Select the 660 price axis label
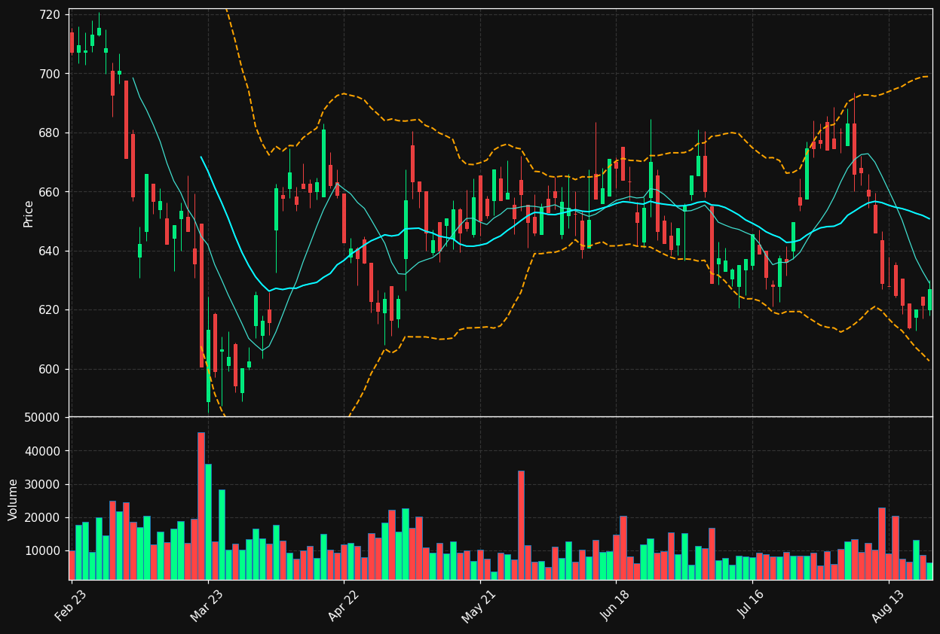 (x=50, y=192)
